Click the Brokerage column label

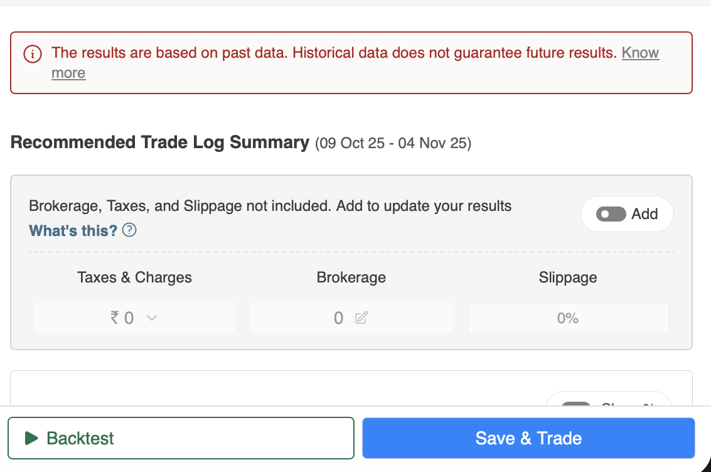click(x=351, y=277)
